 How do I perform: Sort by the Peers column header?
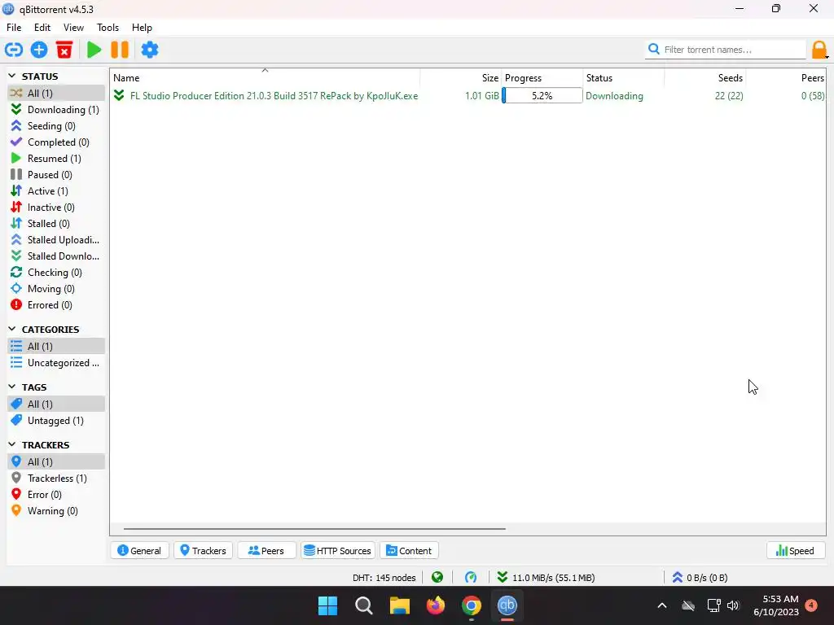coord(786,77)
